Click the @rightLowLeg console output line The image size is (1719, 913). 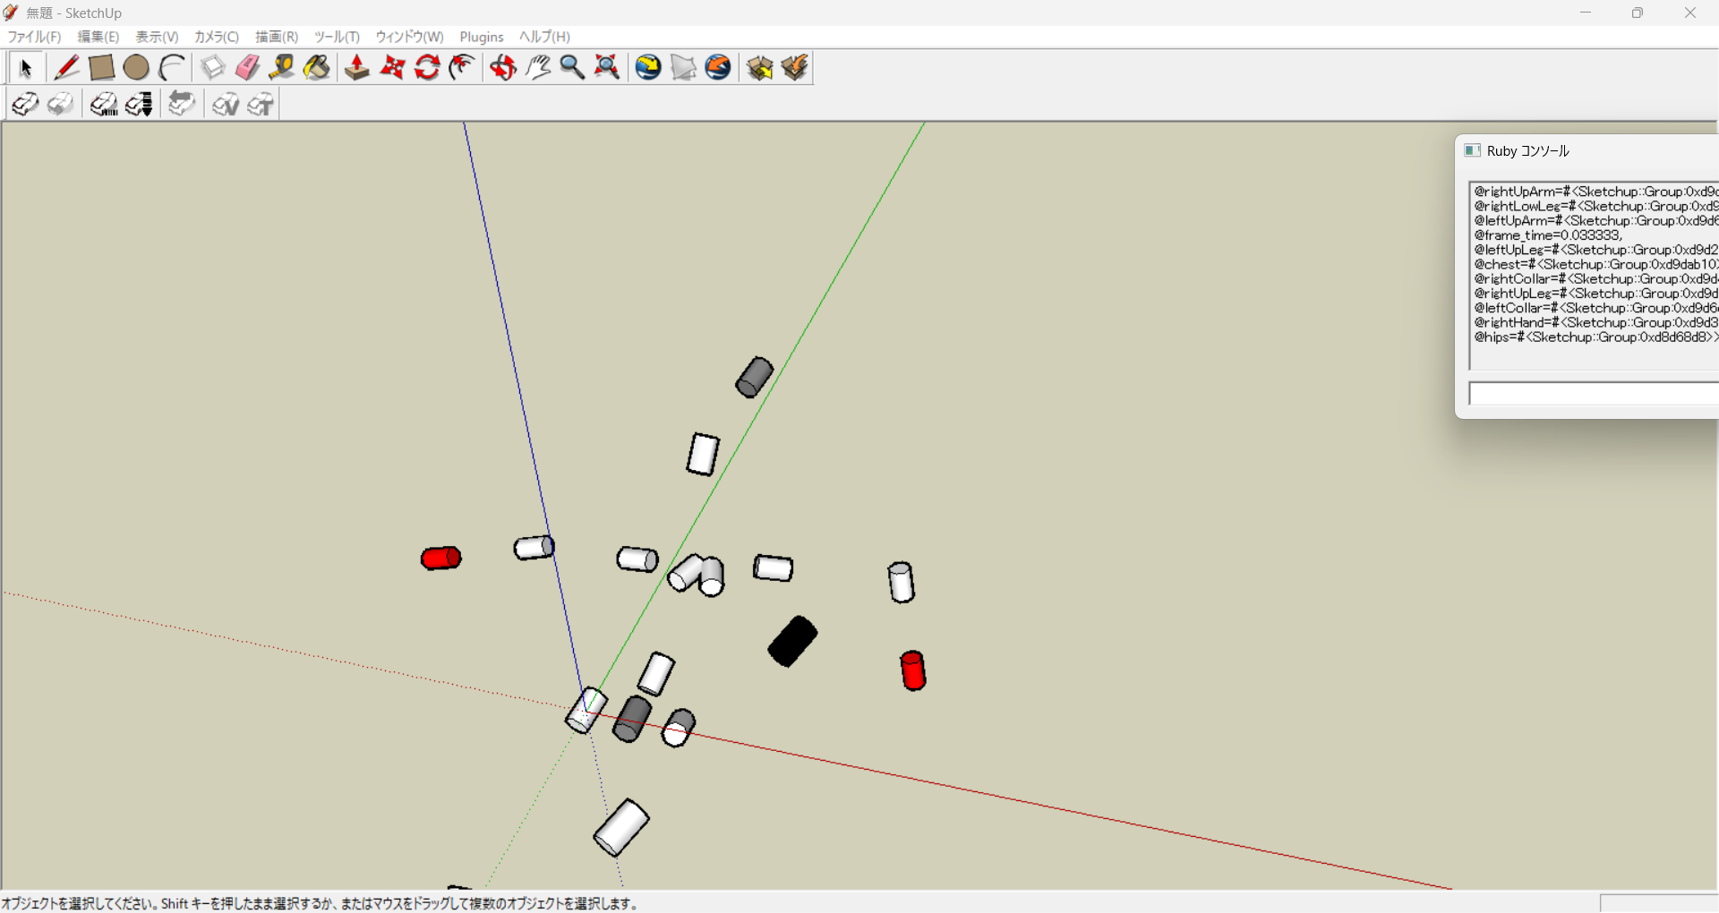tap(1596, 207)
